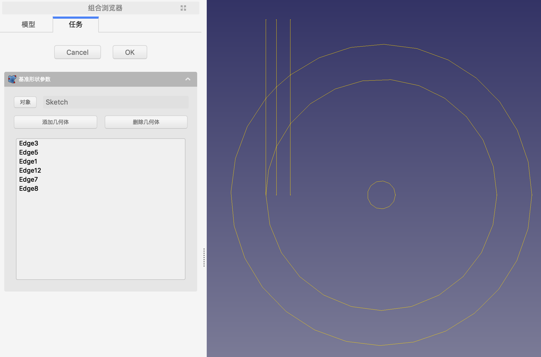Click the float panel icon in combo view header

click(x=183, y=8)
